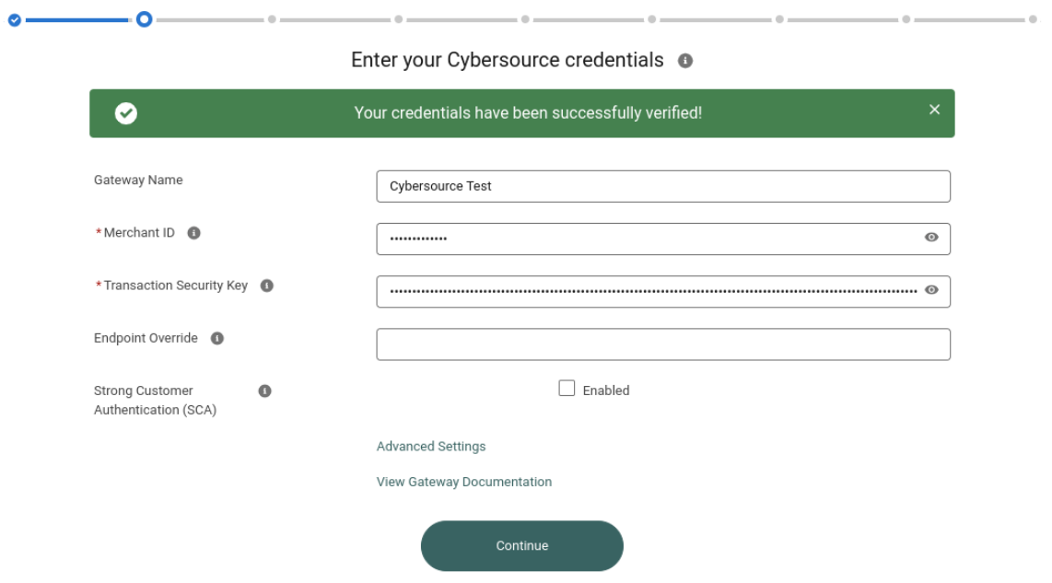
Task: Click Transaction Security Key info icon
Action: (x=267, y=286)
